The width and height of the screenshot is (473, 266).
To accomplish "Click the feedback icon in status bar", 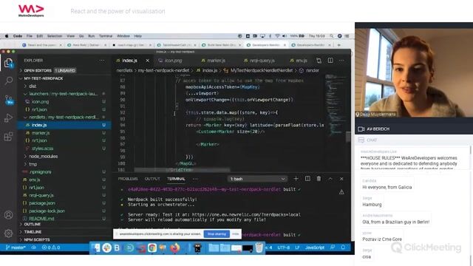I will pyautogui.click(x=333, y=248).
